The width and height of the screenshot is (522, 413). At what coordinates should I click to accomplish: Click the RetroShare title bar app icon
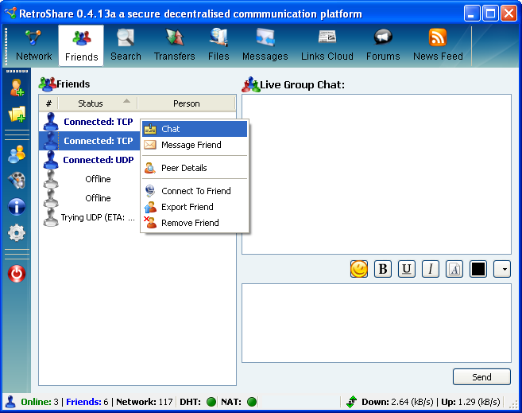[10, 14]
